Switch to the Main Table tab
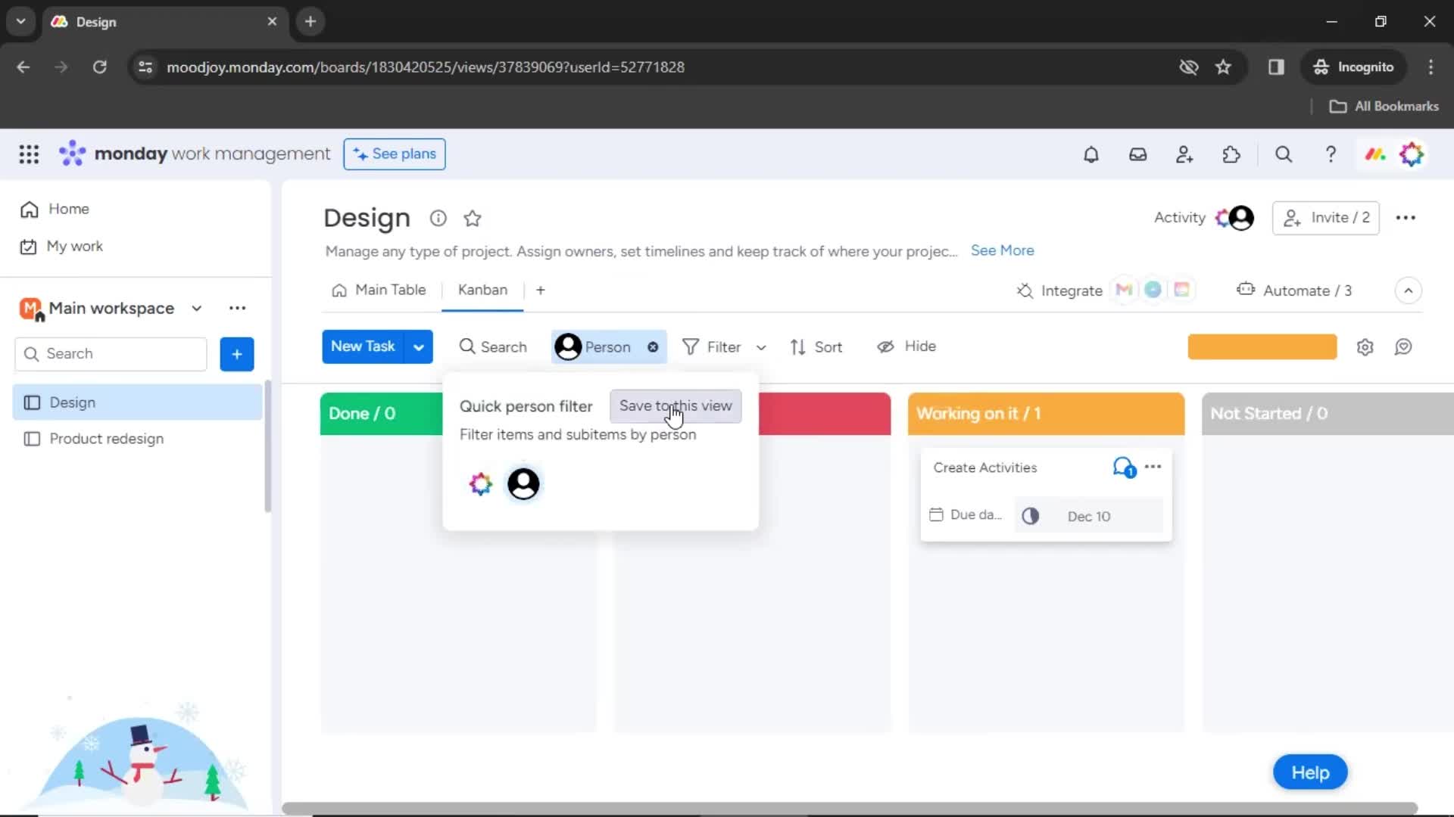This screenshot has height=817, width=1454. [x=391, y=289]
